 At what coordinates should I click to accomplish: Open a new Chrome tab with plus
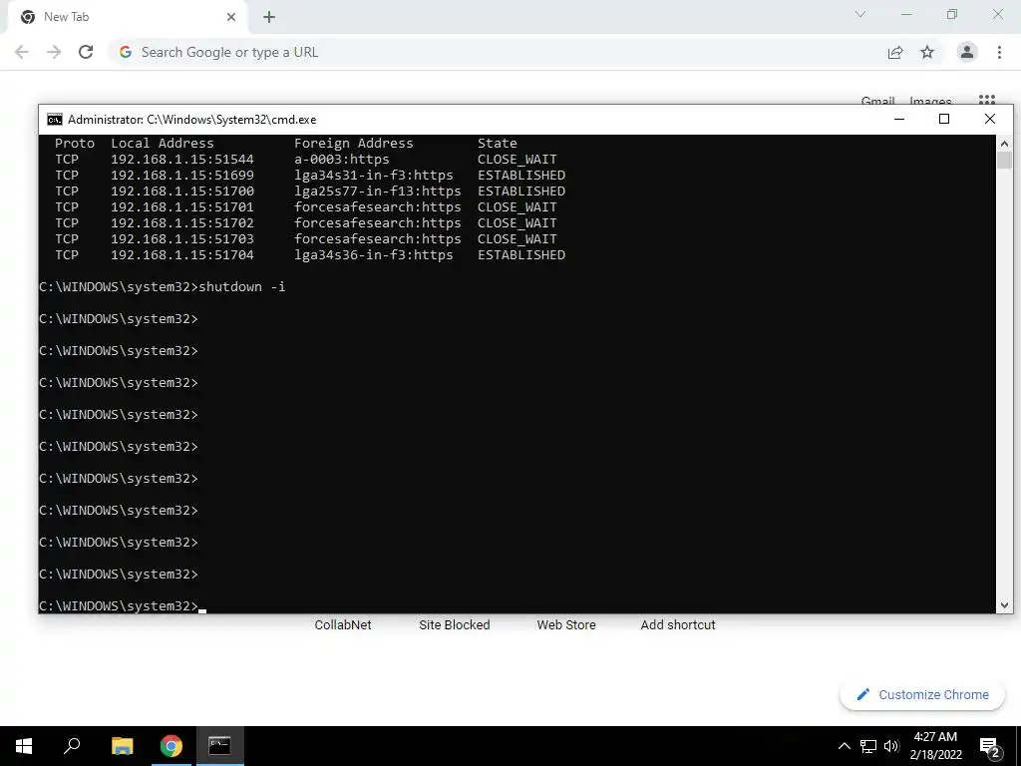[269, 17]
